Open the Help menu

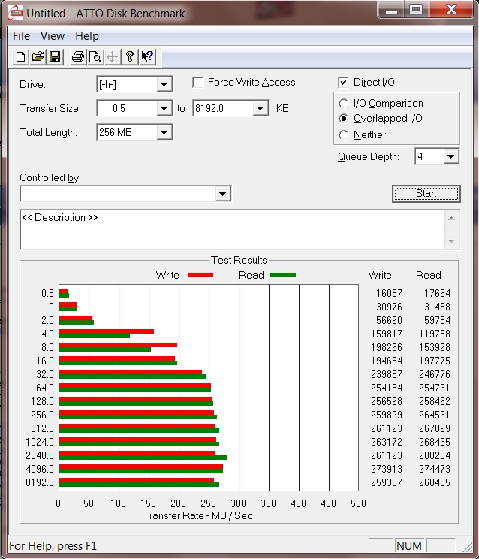(x=87, y=36)
